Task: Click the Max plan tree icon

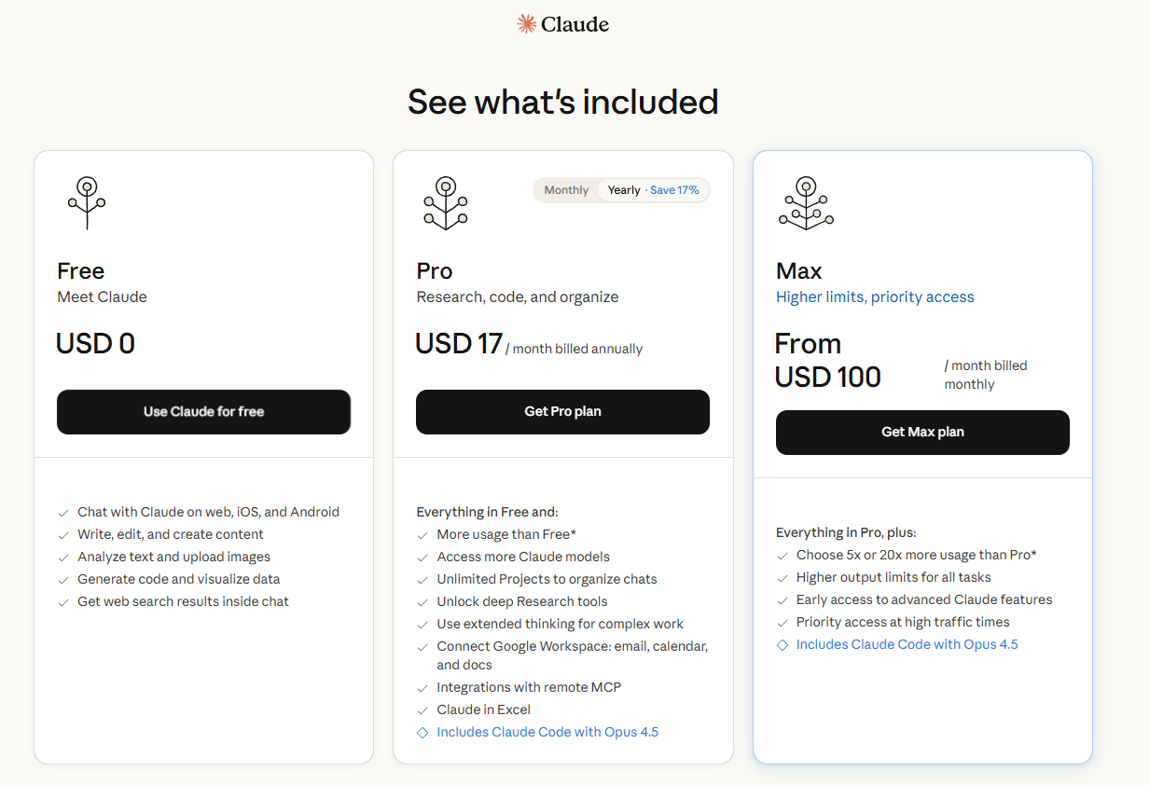Action: pos(806,202)
